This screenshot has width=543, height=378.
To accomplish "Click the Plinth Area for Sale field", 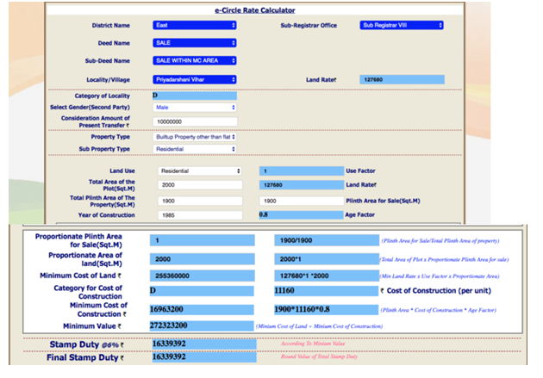I will tap(300, 200).
